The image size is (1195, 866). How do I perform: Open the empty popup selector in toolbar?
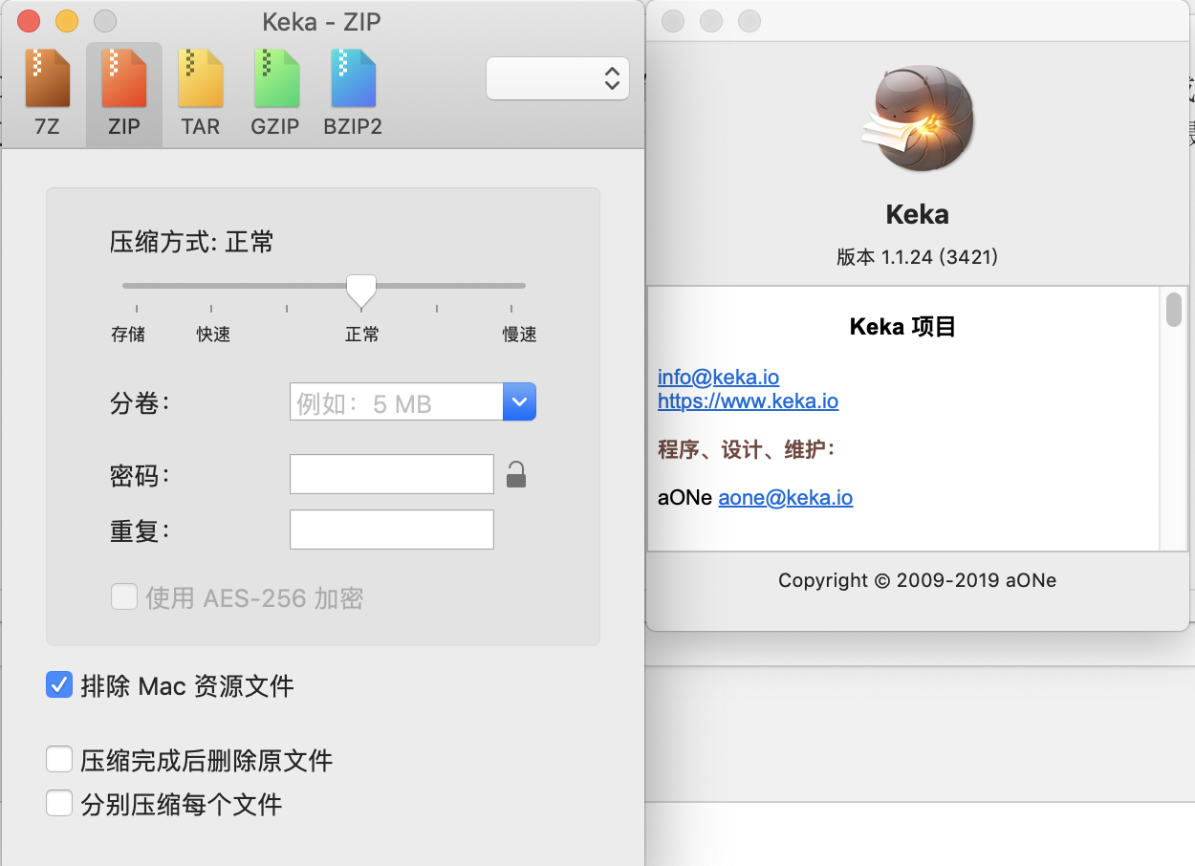(x=557, y=78)
